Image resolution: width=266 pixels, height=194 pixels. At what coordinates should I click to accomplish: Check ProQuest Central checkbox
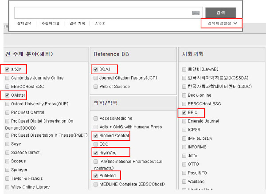coord(7,112)
